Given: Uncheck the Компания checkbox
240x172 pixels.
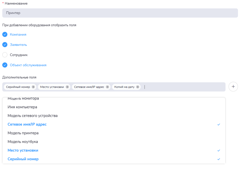Looking at the screenshot, I should tap(5, 34).
